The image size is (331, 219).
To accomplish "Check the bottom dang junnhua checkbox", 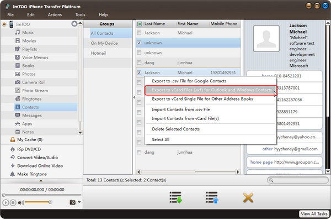I will 139,152.
